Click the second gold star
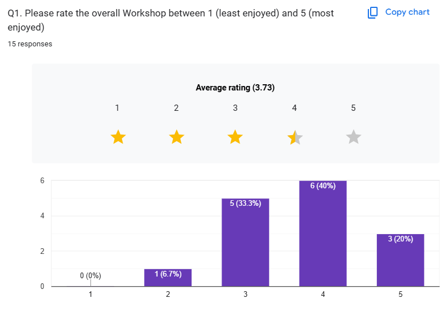This screenshot has height=311, width=443. point(176,137)
